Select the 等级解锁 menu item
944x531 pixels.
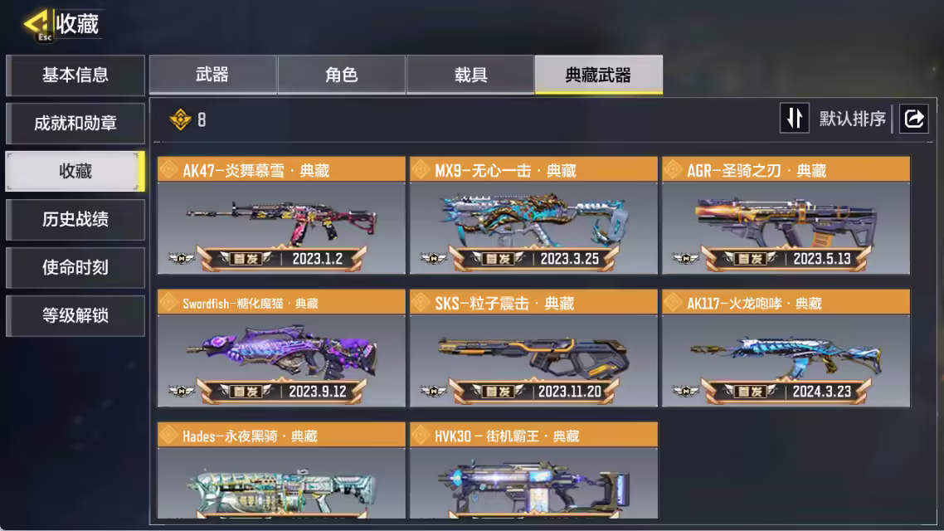[x=75, y=316]
